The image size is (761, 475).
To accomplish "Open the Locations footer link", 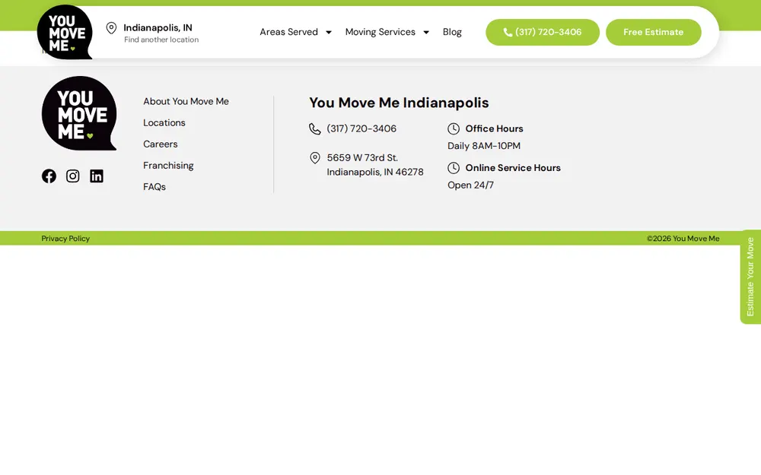I will pyautogui.click(x=164, y=122).
